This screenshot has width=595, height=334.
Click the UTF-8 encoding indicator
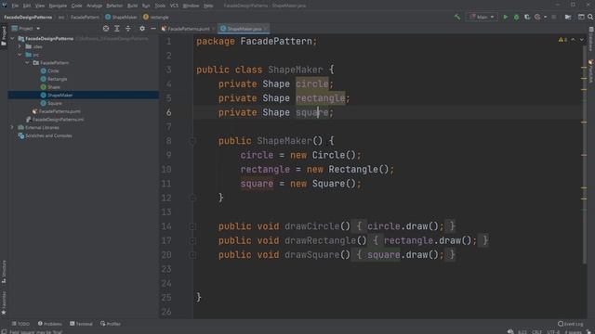click(x=553, y=332)
